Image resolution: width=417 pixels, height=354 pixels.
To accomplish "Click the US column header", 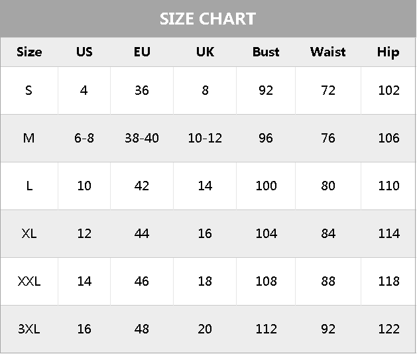I will pyautogui.click(x=84, y=52).
